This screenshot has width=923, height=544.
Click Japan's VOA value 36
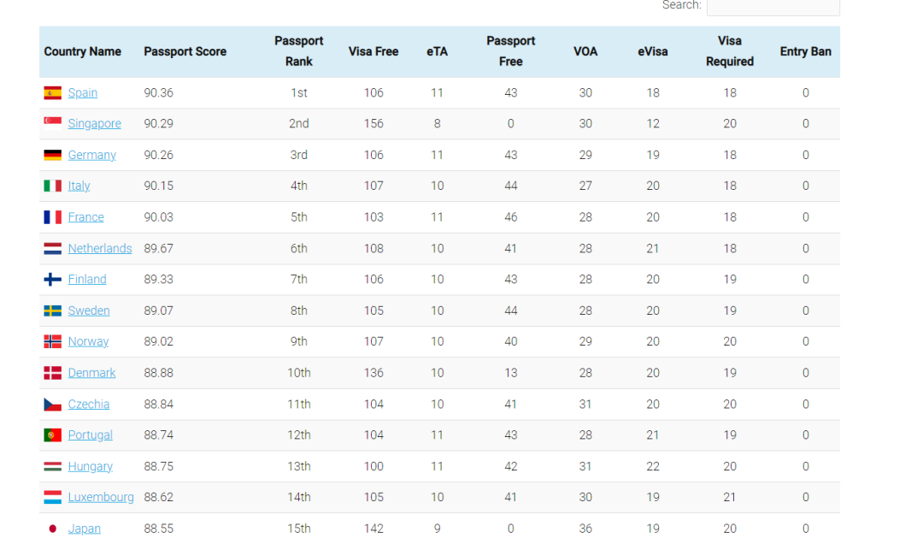point(585,529)
